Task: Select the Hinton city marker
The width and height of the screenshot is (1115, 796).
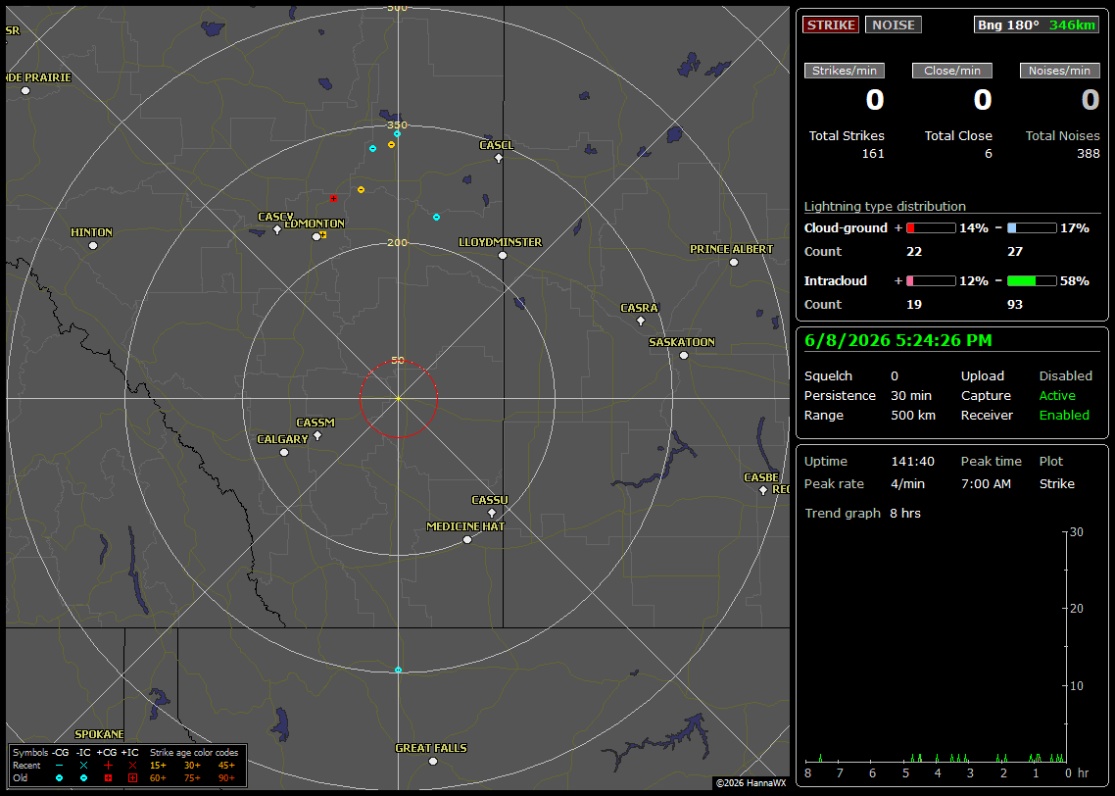Action: tap(92, 245)
